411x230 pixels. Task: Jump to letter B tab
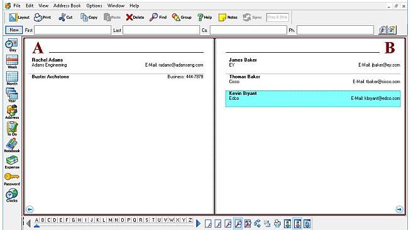[x=43, y=220]
